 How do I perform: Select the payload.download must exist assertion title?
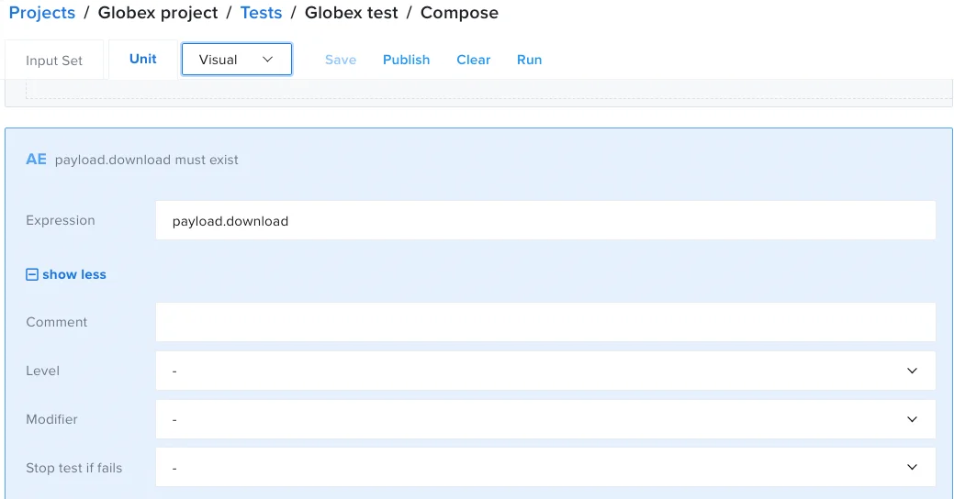pyautogui.click(x=147, y=160)
